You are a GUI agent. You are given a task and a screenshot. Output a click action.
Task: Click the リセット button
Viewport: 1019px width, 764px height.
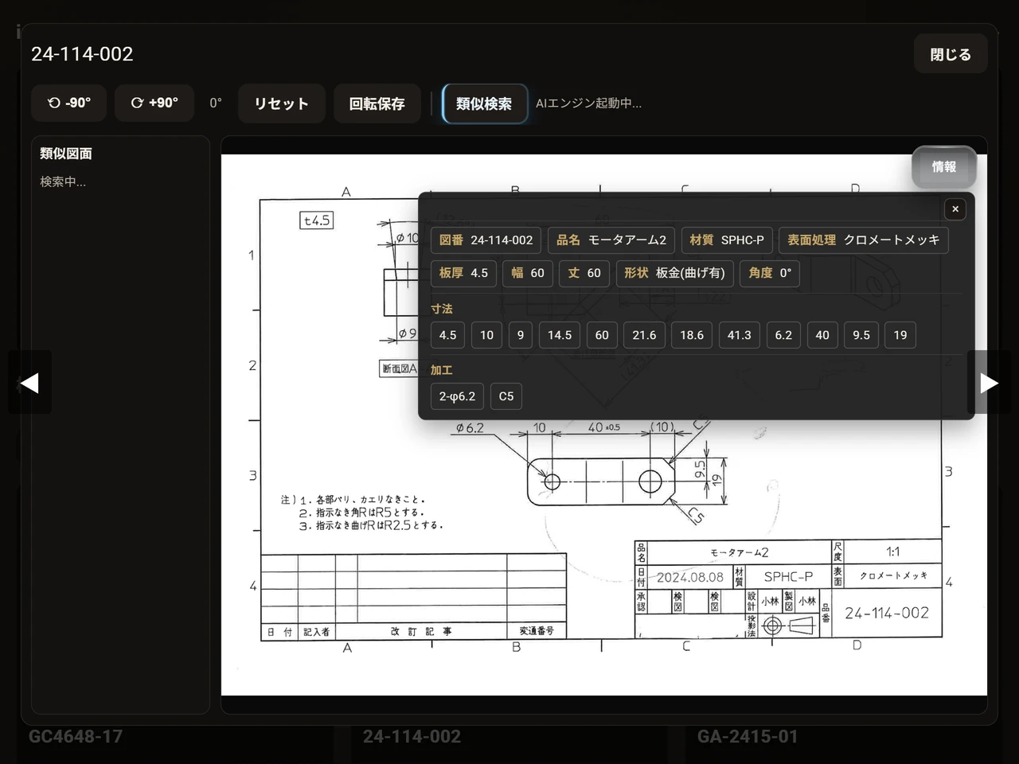tap(281, 103)
